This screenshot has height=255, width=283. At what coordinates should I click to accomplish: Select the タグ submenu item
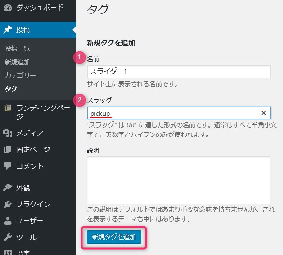pos(11,89)
